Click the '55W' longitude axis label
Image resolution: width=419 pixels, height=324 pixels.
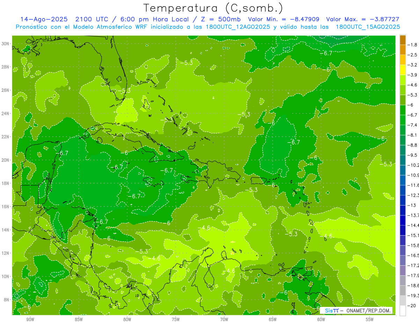(x=370, y=319)
